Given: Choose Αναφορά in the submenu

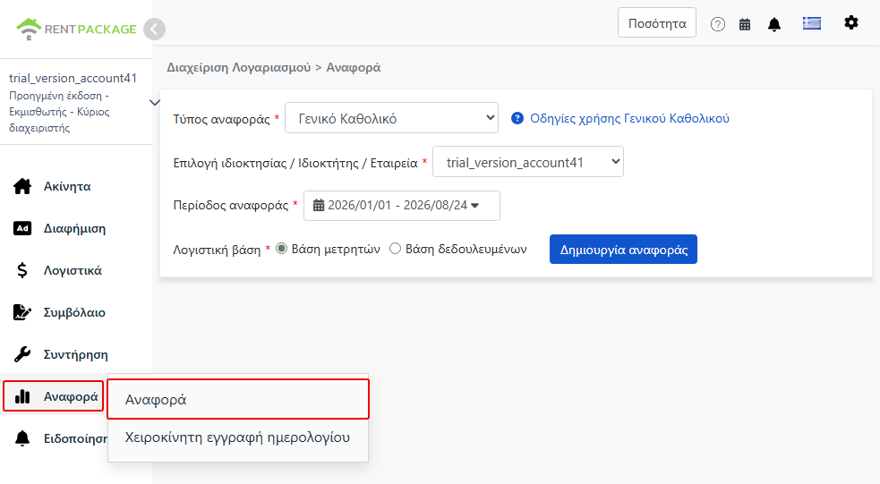Looking at the screenshot, I should pos(238,399).
